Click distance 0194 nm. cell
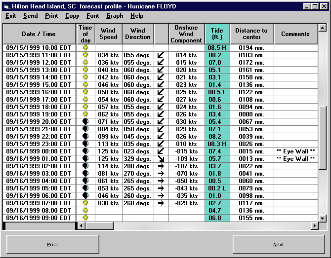The image size is (331, 258). (x=251, y=48)
